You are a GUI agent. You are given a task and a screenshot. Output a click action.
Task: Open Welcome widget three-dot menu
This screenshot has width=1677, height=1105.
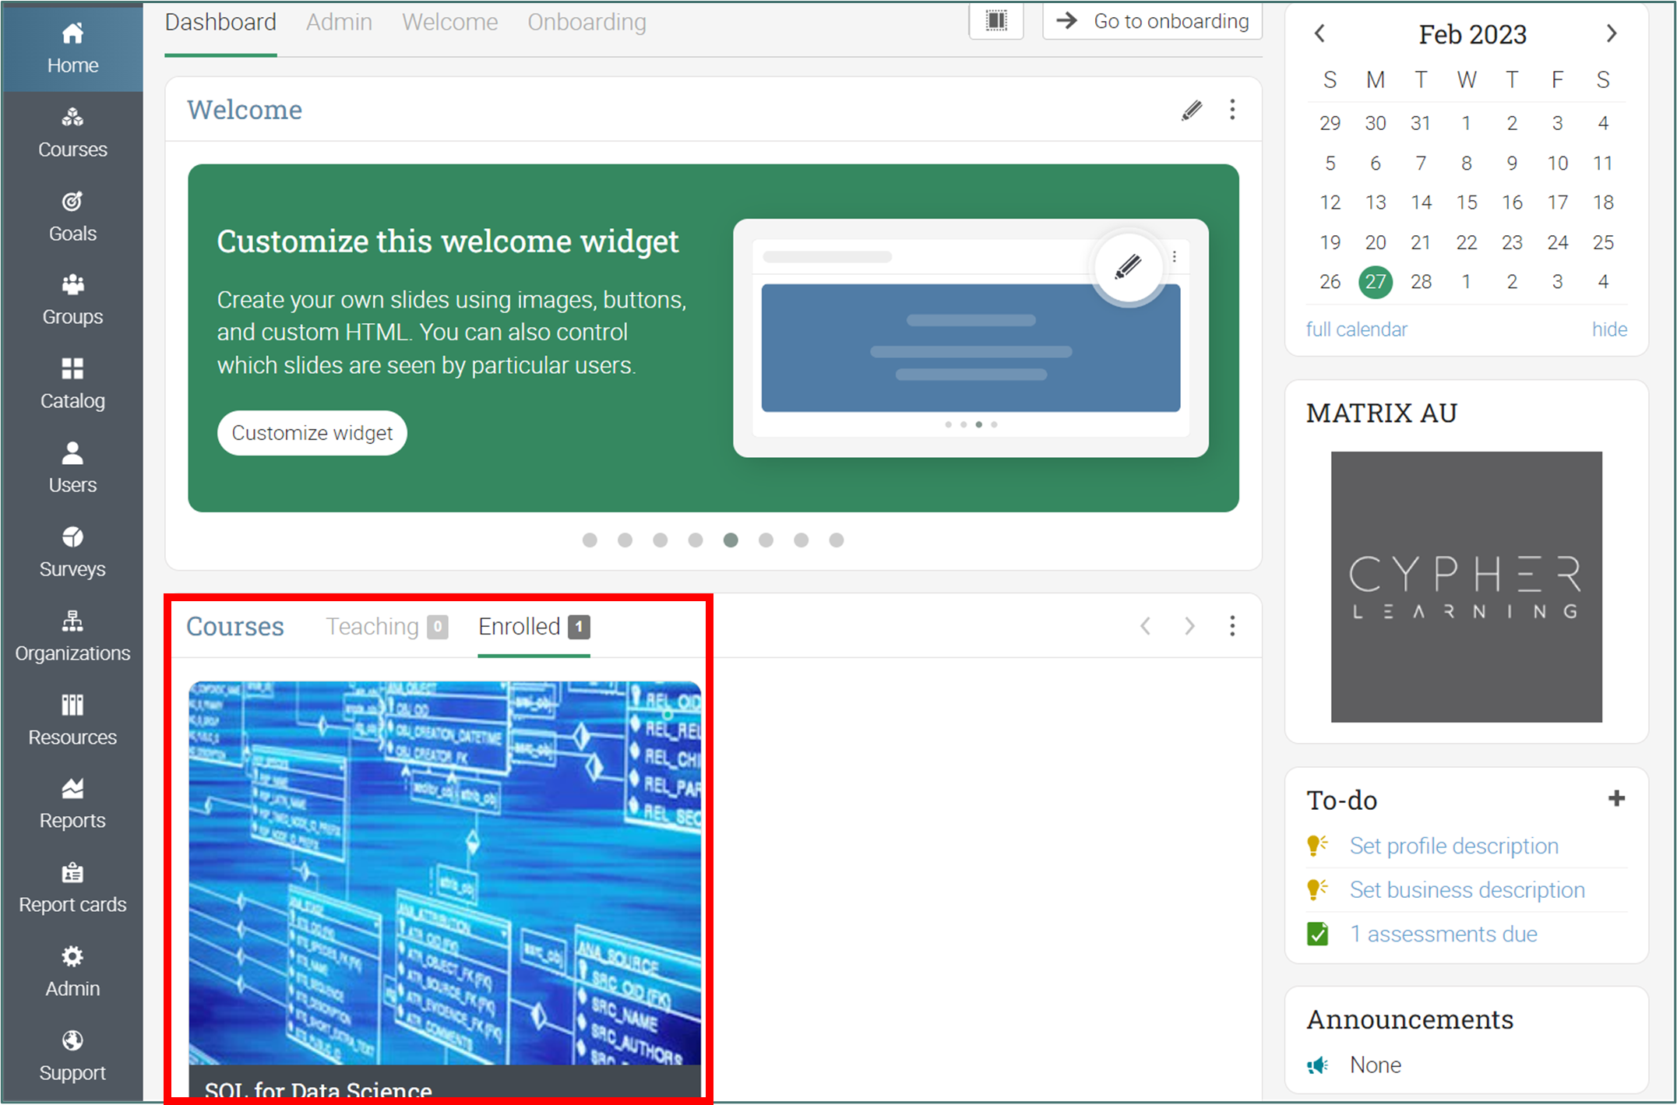click(1232, 110)
